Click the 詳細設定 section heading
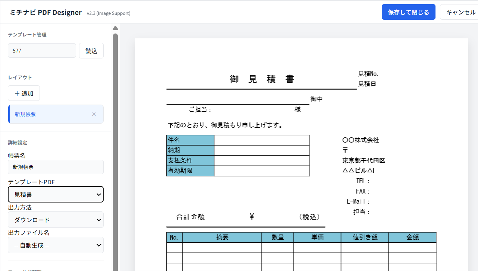The height and width of the screenshot is (271, 478). tap(18, 143)
